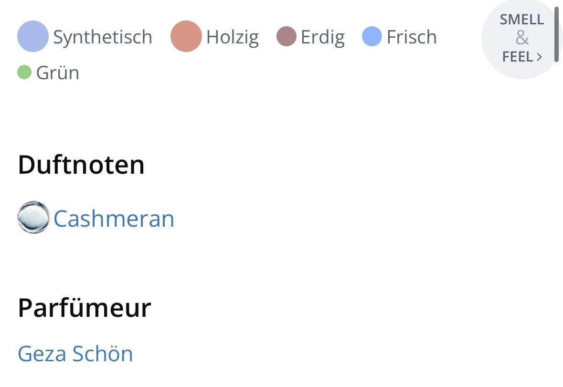Click the small green Grün dot
Screen dimensions: 563x387
(x=24, y=72)
